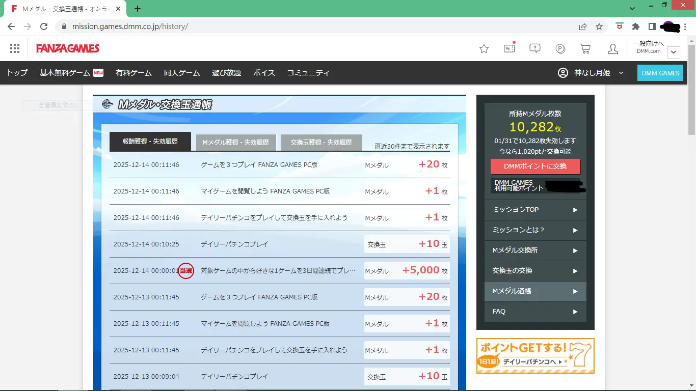696x391 pixels.
Task: Switch to the Mメダル獲得・失効履歴 tab
Action: 235,143
